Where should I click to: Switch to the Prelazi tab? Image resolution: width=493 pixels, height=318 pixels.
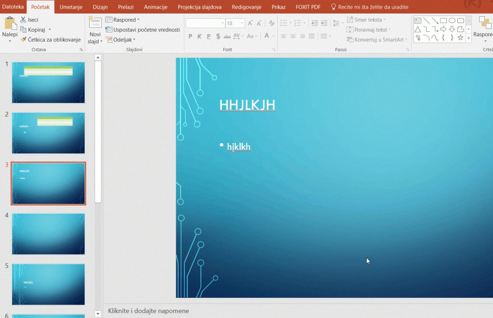click(x=126, y=7)
